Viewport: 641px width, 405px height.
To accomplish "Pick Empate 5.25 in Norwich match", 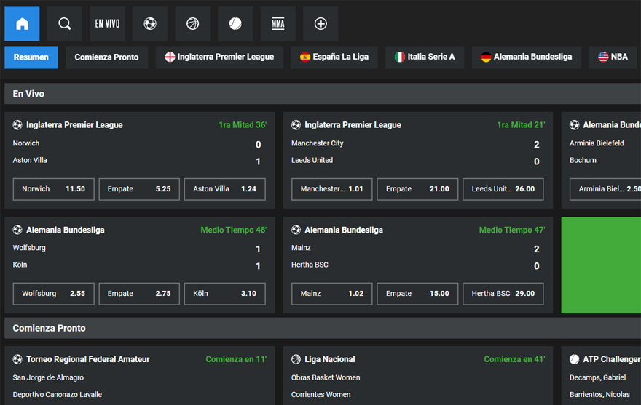I will pos(138,189).
